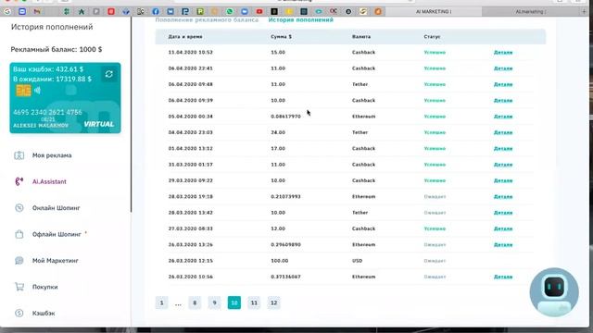Screen dimensions: 593x333
Task: Click the amount 0.08617970
Action: (x=286, y=117)
